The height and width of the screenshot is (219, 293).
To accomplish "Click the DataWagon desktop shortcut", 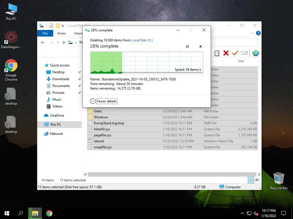I will click(11, 40).
